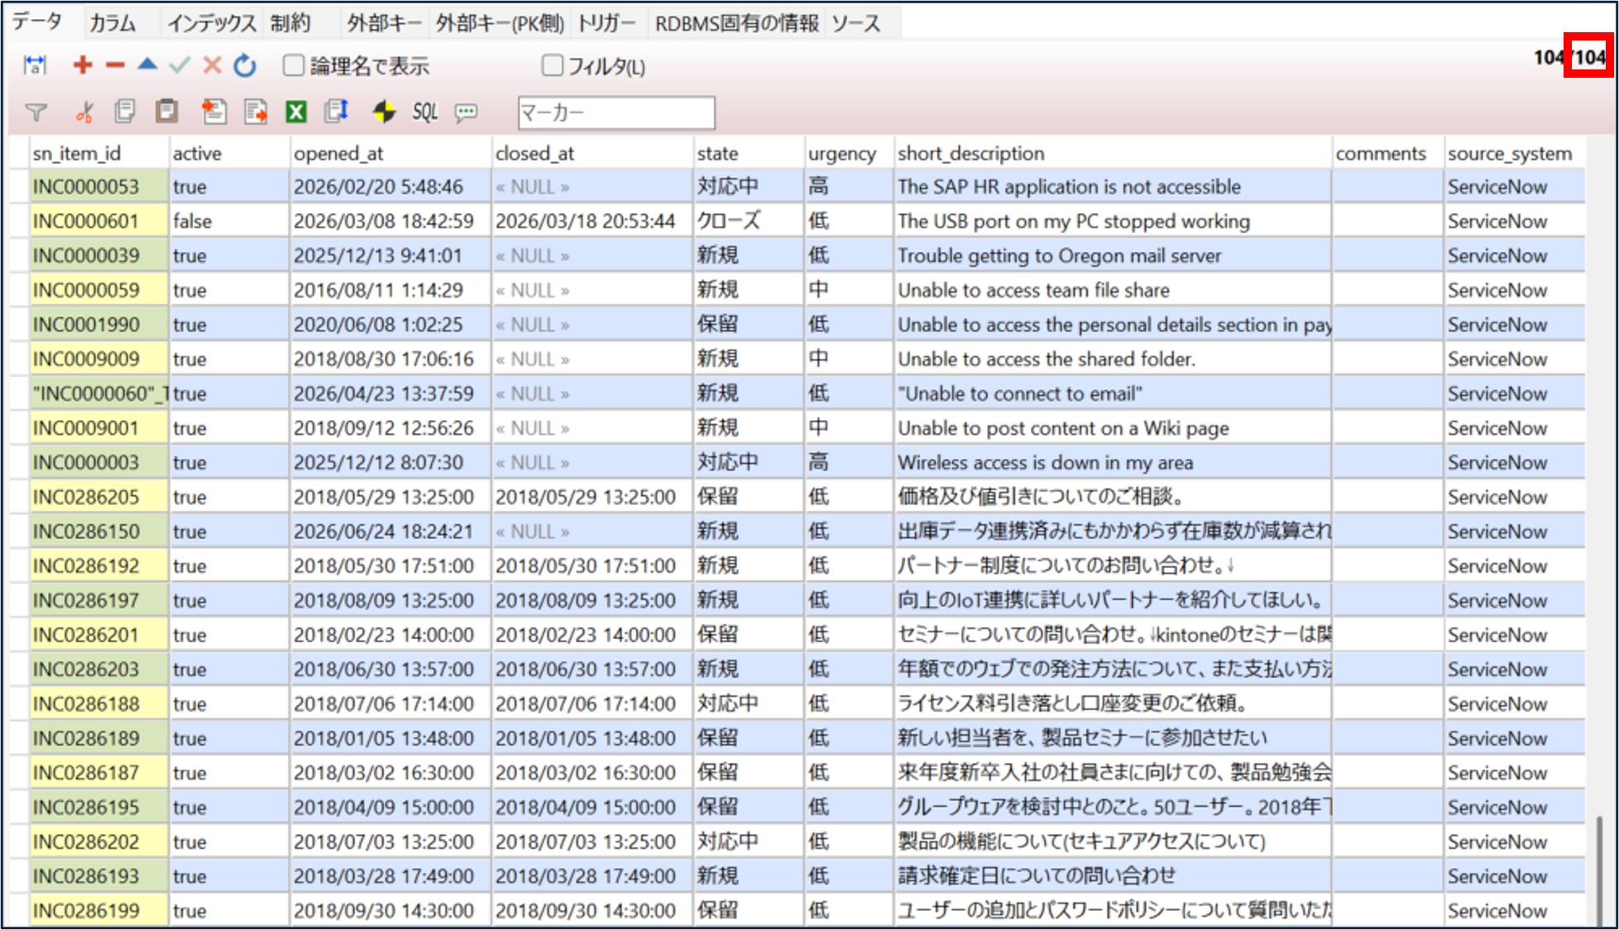The height and width of the screenshot is (930, 1619).
Task: Select the INC0001990 cell
Action: click(x=98, y=325)
